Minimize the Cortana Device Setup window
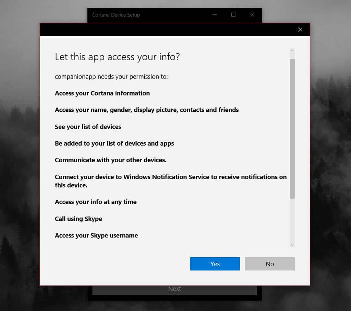 pos(214,15)
